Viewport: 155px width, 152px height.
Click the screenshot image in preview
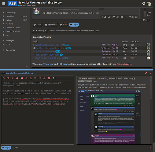tap(109, 117)
